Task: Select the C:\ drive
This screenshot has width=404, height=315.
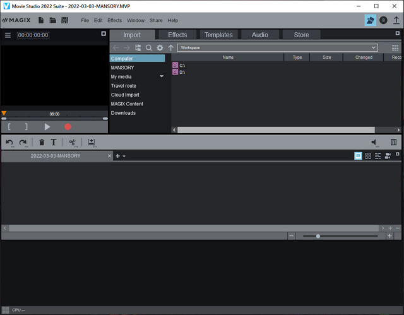Action: (x=179, y=66)
